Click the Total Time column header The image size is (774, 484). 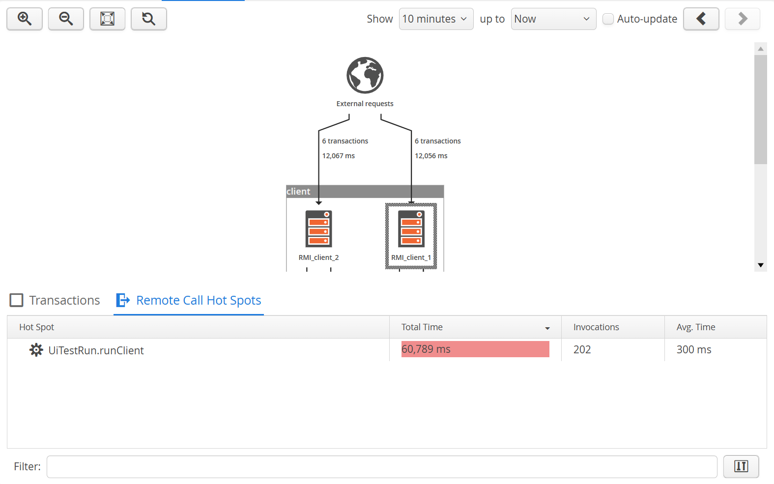[475, 327]
